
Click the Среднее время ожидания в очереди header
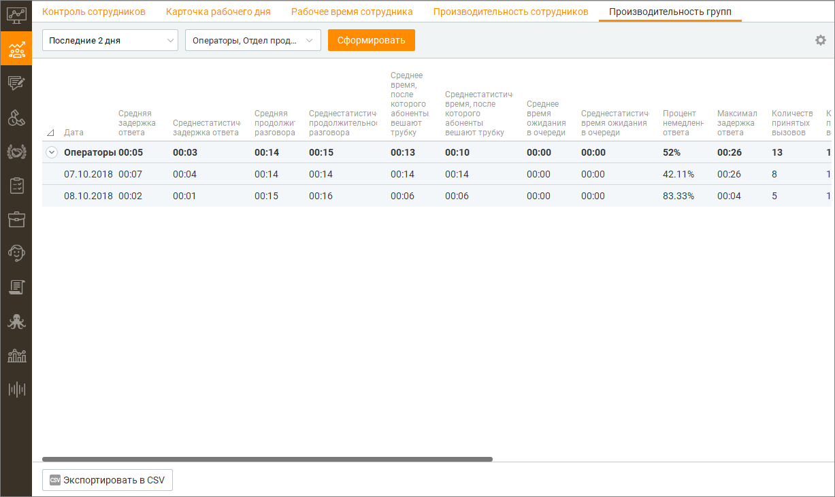(x=546, y=118)
